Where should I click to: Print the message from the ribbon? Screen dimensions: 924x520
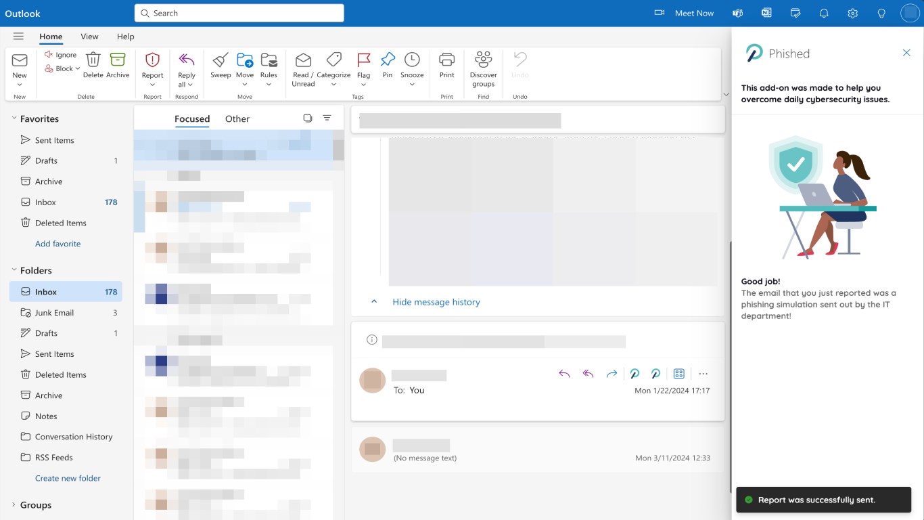click(x=447, y=65)
